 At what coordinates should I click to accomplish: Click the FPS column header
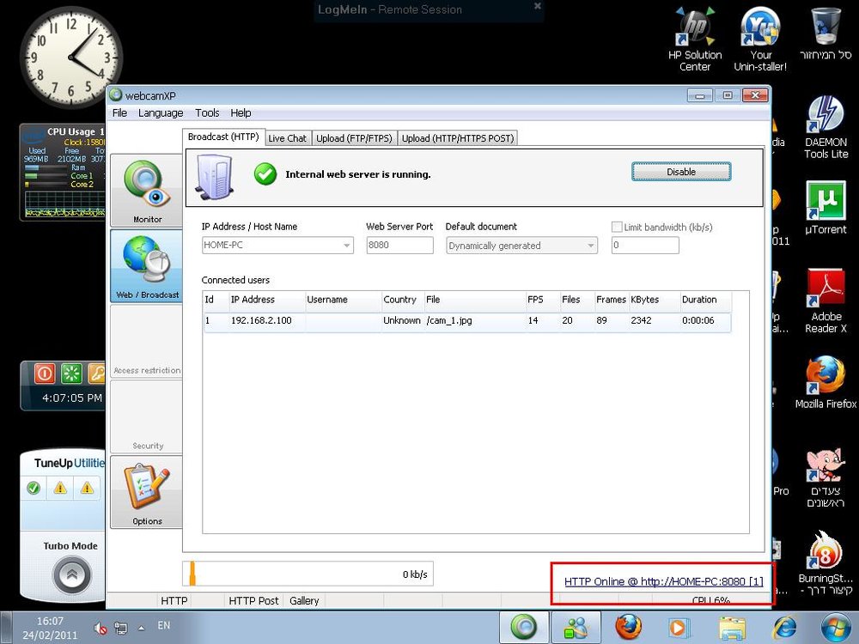(x=541, y=300)
